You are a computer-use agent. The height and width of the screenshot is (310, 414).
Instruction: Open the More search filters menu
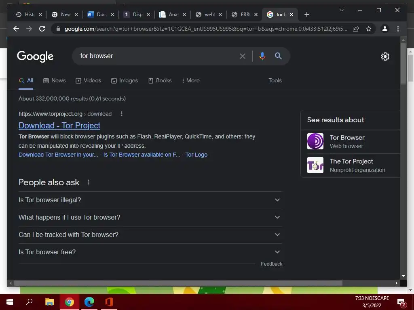click(191, 81)
